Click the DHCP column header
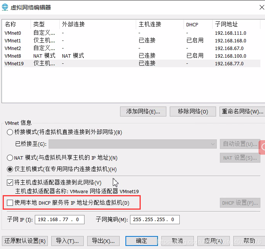This screenshot has height=249, width=265. (x=198, y=24)
